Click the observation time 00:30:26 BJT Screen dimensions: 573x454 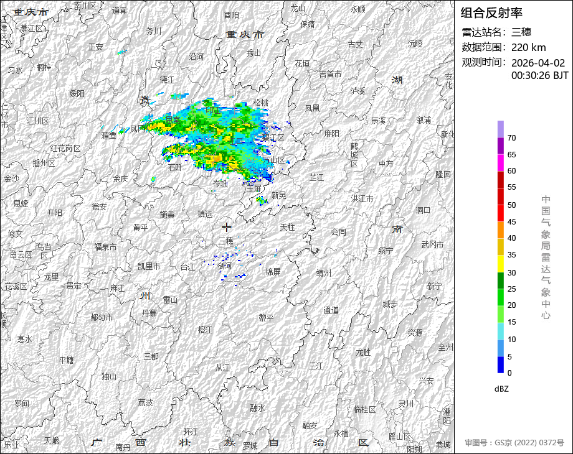(540, 75)
